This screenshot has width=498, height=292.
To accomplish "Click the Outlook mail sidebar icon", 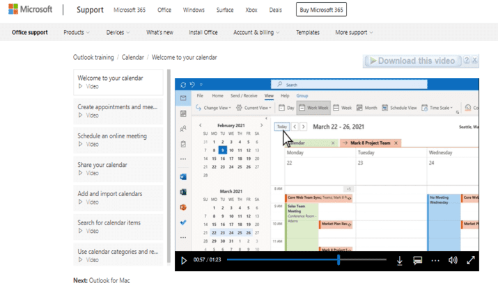I will click(183, 98).
